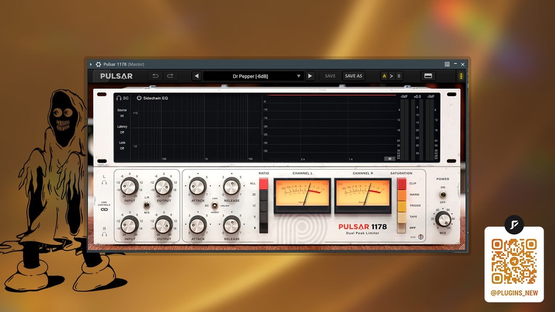The width and height of the screenshot is (555, 312).
Task: Change the Source Int setting
Action: tap(122, 113)
